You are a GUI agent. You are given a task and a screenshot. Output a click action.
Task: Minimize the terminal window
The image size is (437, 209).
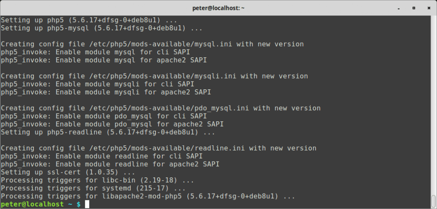click(399, 8)
